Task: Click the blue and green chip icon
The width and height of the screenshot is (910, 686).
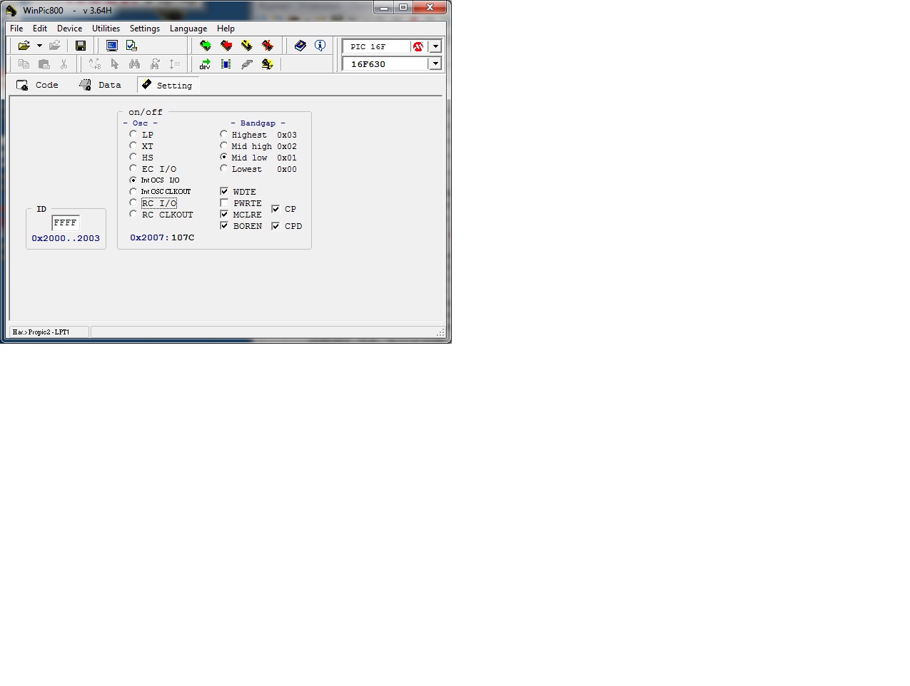Action: coord(226,64)
